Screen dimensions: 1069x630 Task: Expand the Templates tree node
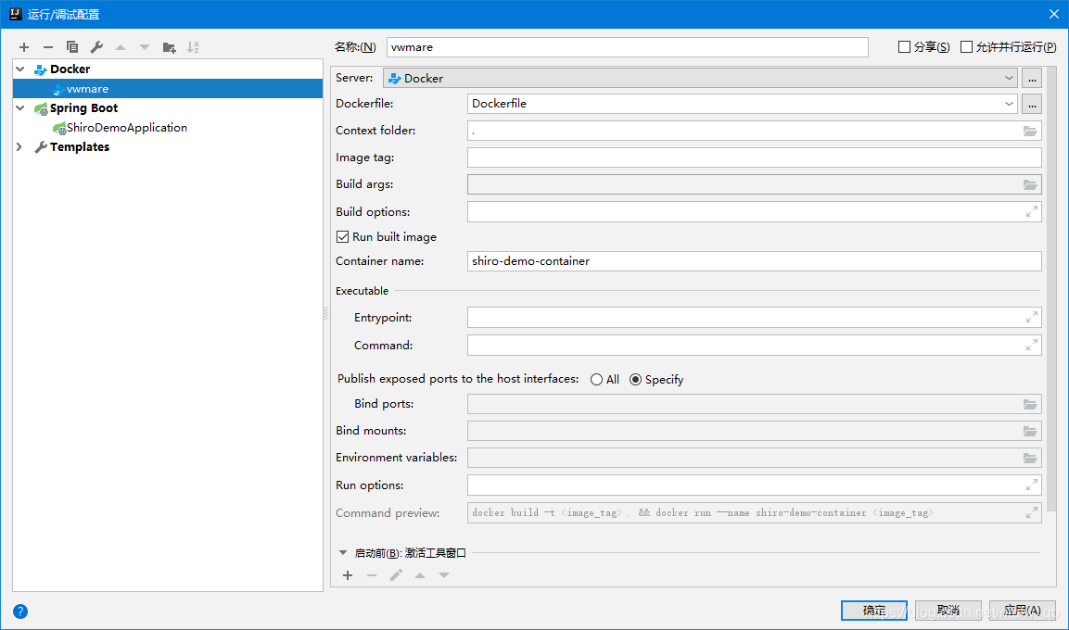coord(19,147)
